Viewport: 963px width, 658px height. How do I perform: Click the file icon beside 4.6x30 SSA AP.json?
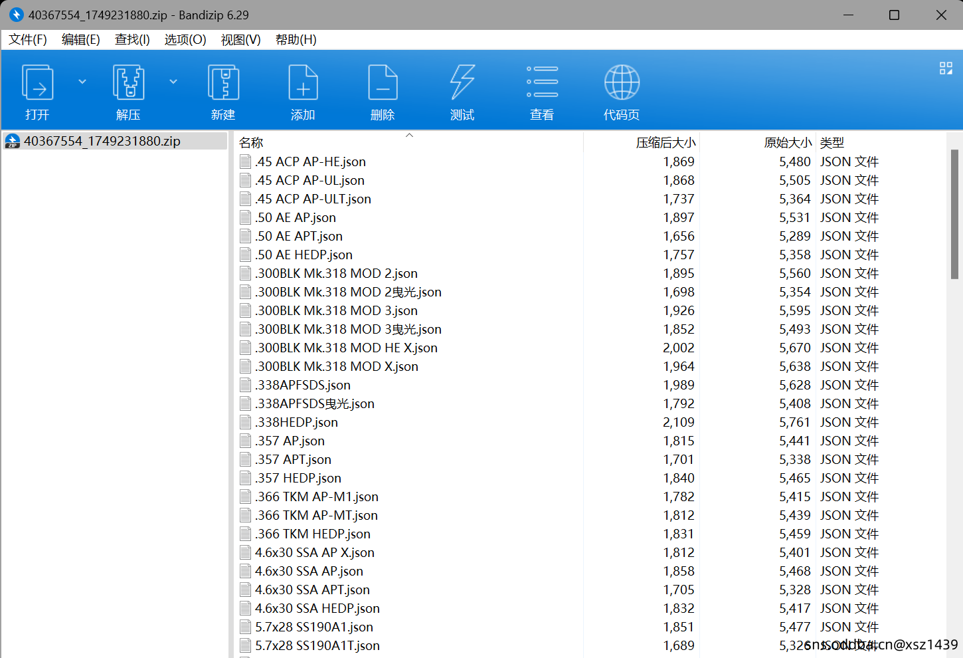(246, 571)
